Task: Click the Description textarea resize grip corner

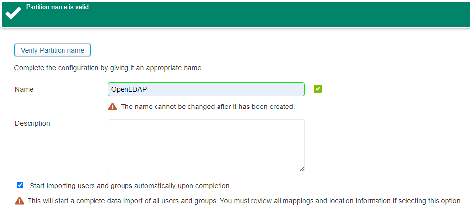Action: [302, 169]
